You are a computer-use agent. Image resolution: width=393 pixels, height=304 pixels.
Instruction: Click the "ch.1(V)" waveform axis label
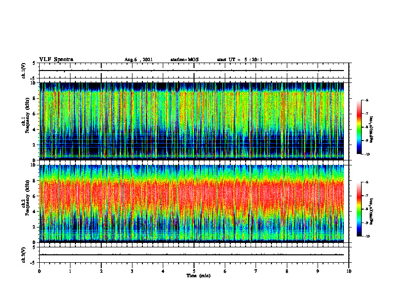[24, 71]
